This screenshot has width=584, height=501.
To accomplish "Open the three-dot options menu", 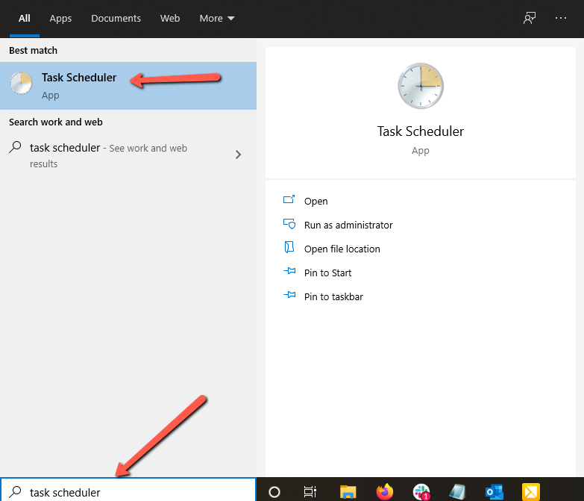I will [561, 18].
